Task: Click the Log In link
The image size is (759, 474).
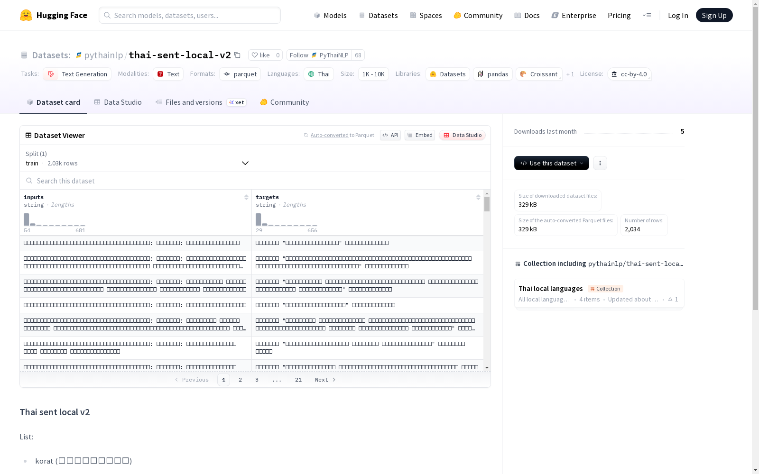Action: click(x=678, y=15)
